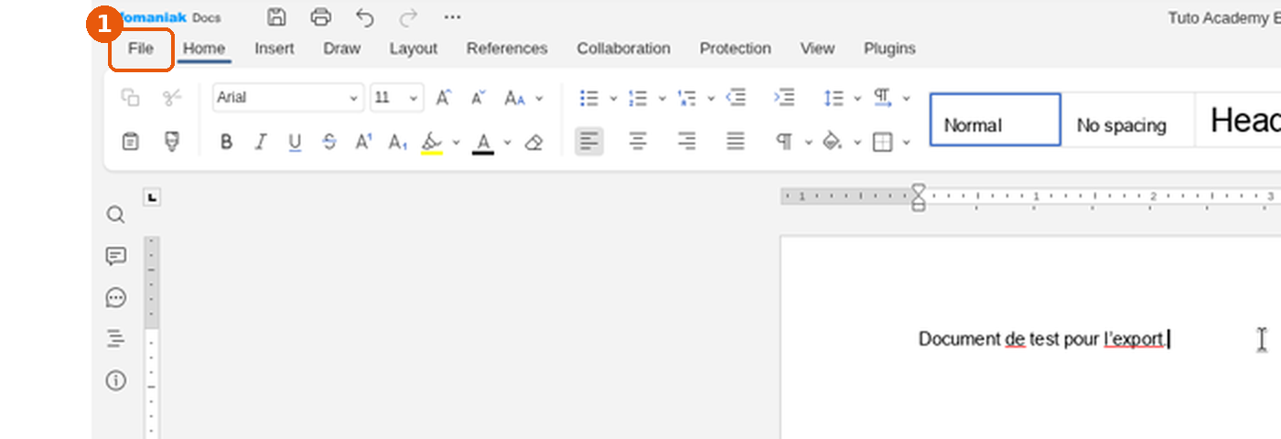Apply the yellow highlight color

(432, 142)
